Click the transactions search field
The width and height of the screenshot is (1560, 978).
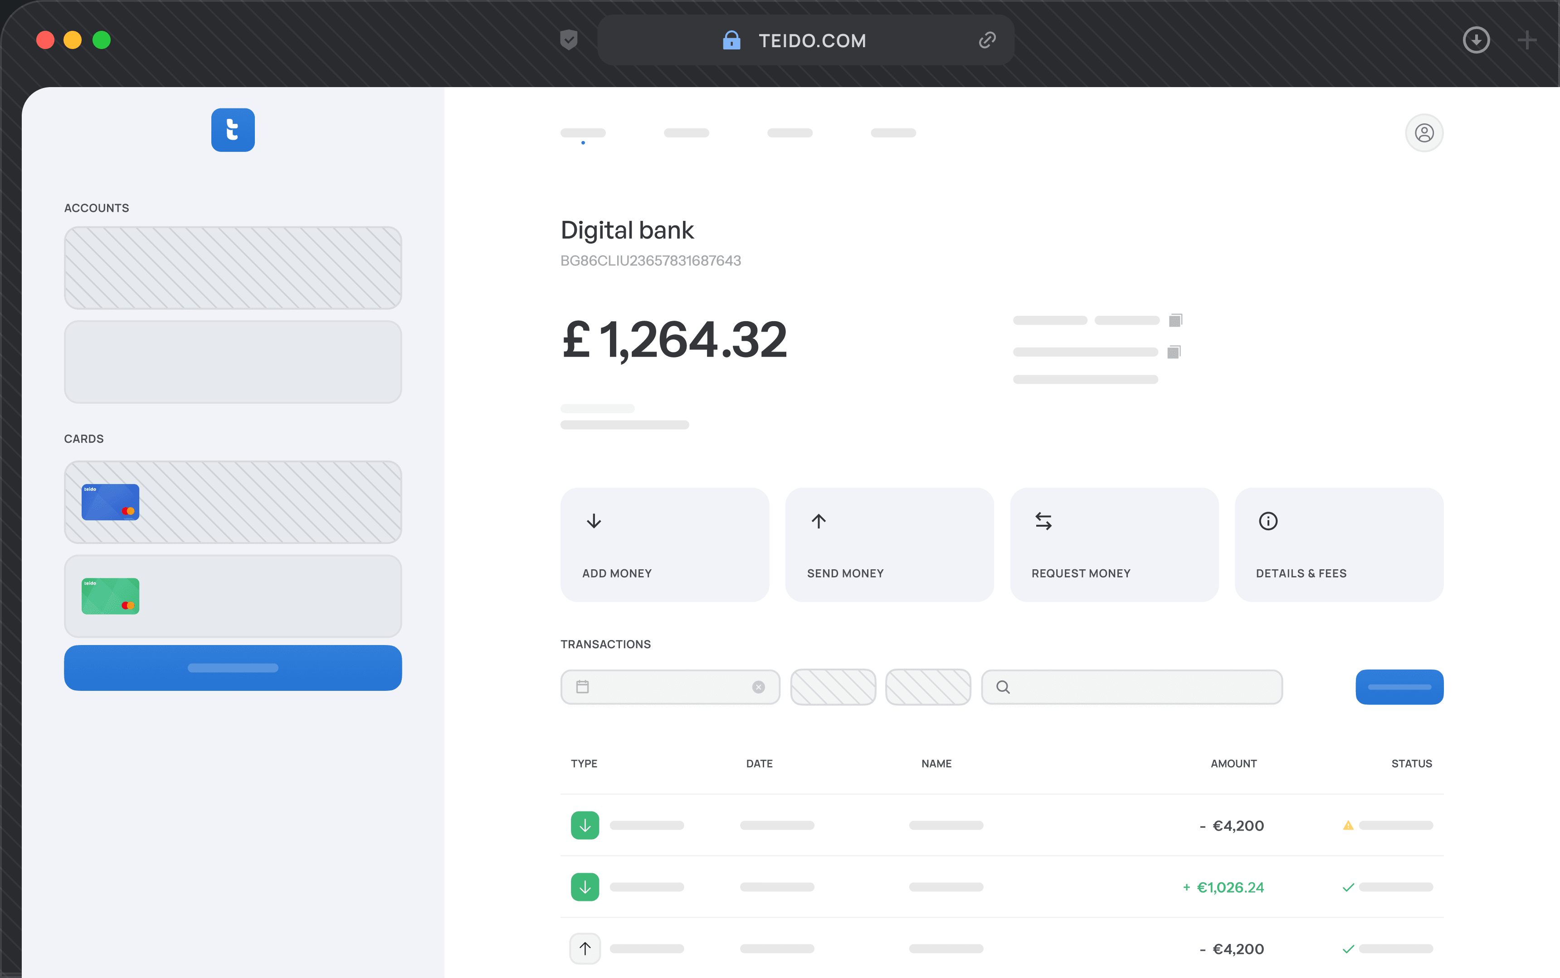pyautogui.click(x=1132, y=687)
